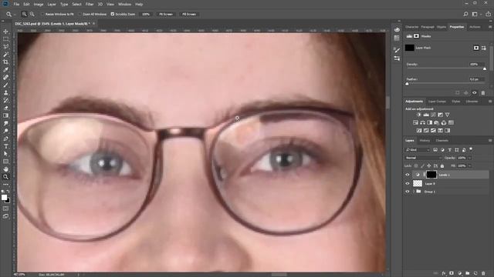494x277 pixels.
Task: Open the Normal blend mode dropdown
Action: (x=424, y=158)
